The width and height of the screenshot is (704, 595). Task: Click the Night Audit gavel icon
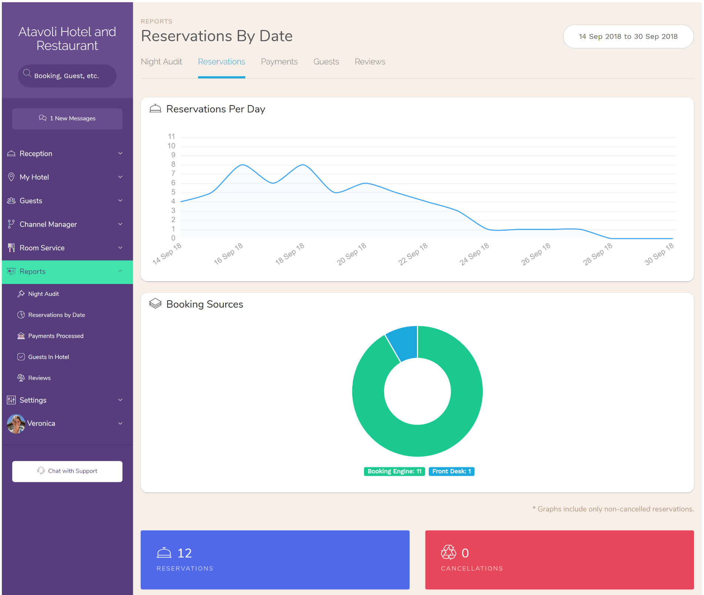pos(21,294)
